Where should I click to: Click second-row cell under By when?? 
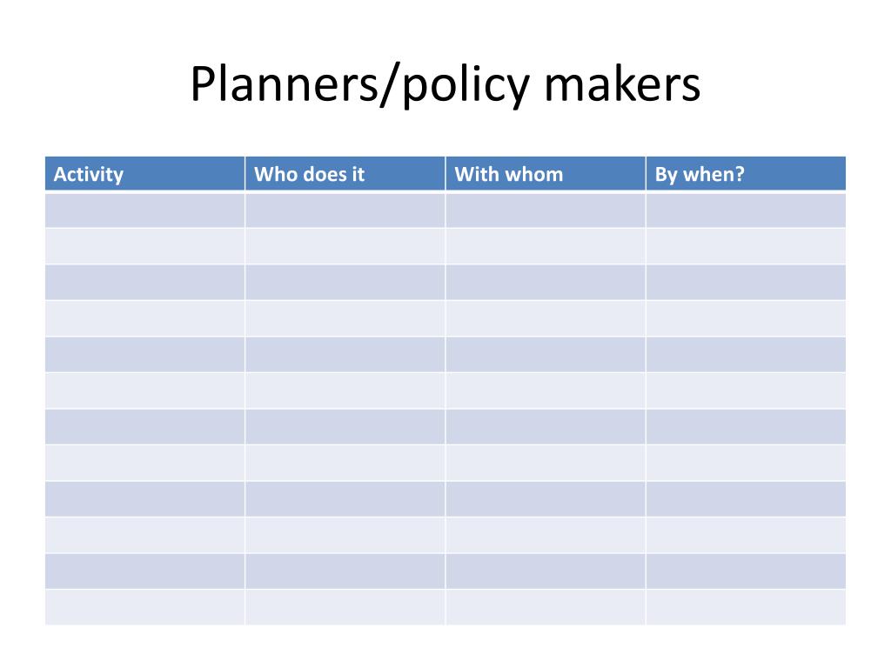746,246
